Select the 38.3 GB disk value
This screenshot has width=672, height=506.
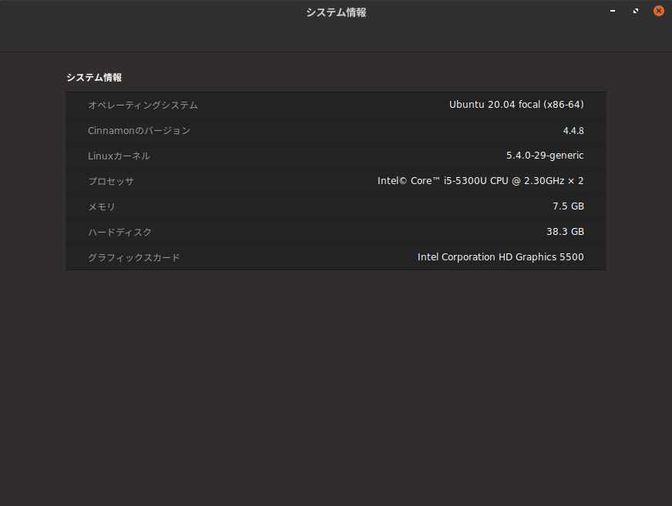tap(565, 232)
